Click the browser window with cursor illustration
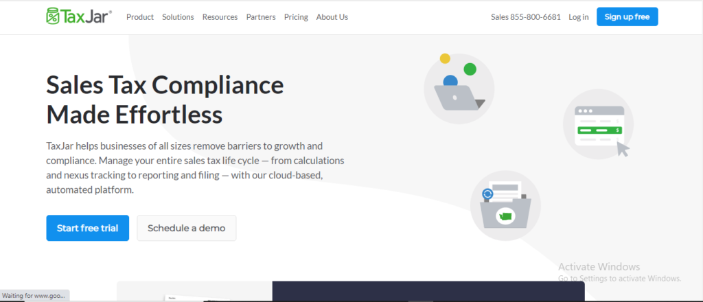This screenshot has height=302, width=703. [598, 124]
